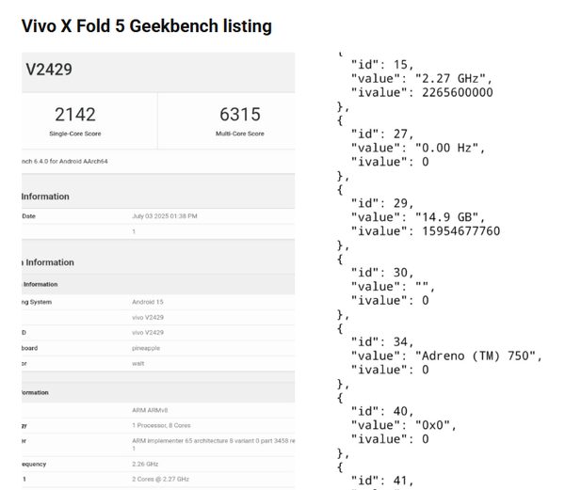Click the Vivo X Fold 5 Geekbench listing heading
The image size is (565, 490).
[x=146, y=26]
